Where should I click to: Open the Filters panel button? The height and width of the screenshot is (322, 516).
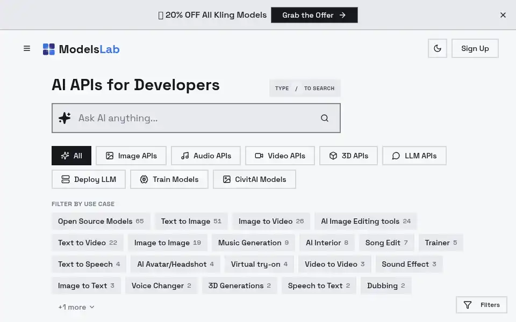click(482, 305)
